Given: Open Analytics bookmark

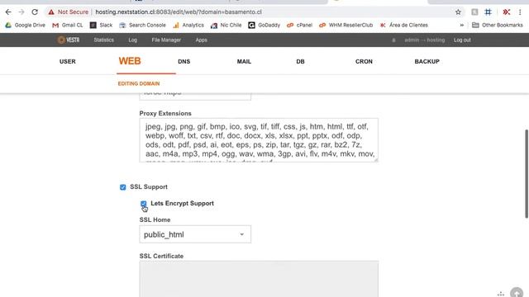Looking at the screenshot, I should coord(188,25).
